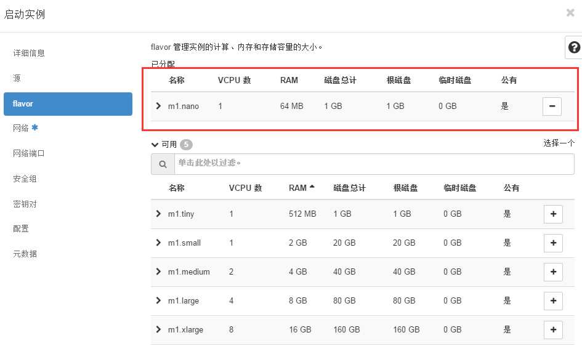Sort available table by 名称
Screen dimensions: 582x346
pos(176,188)
